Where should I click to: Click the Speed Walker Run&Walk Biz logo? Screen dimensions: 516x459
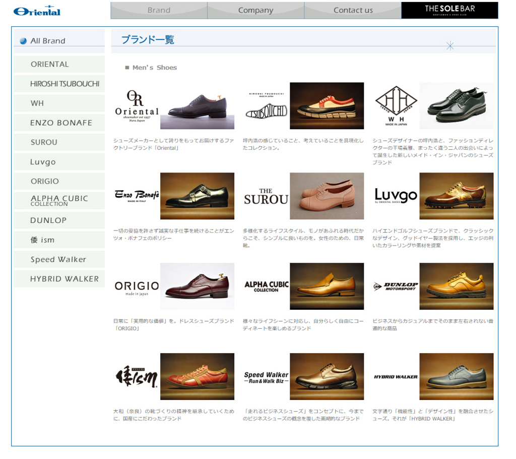[x=266, y=378]
